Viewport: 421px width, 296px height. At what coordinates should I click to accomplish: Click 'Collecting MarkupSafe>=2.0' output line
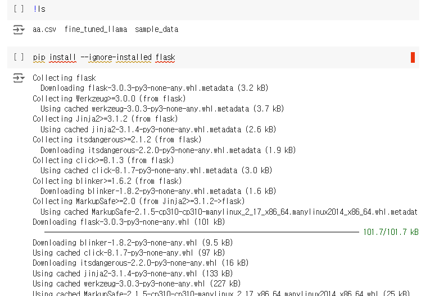pyautogui.click(x=139, y=201)
